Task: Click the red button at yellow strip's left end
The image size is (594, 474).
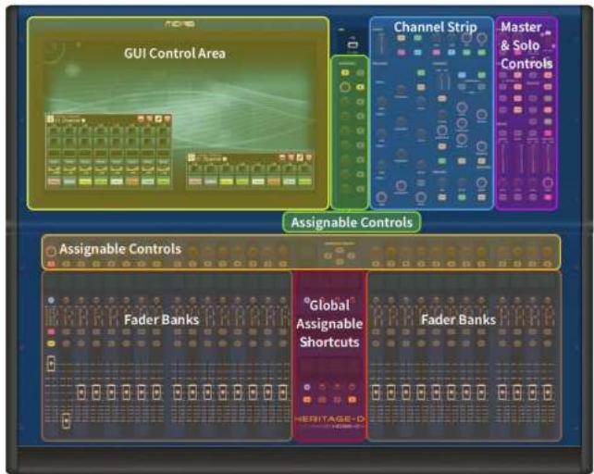Action: point(51,264)
